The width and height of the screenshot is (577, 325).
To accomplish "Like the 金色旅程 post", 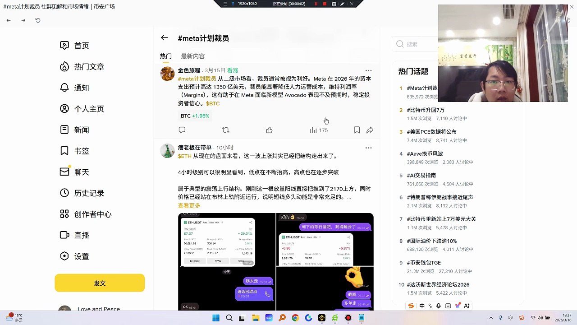I will coord(269,130).
